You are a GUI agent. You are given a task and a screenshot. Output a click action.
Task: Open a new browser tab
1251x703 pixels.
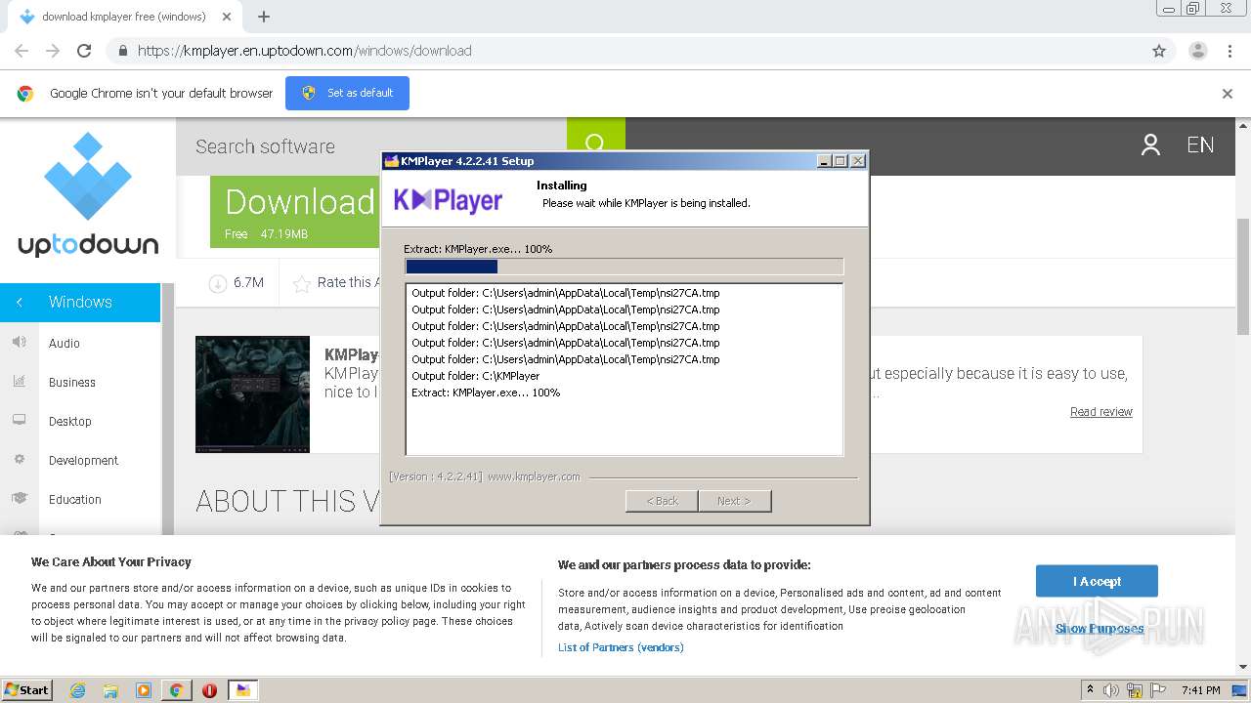tap(264, 17)
